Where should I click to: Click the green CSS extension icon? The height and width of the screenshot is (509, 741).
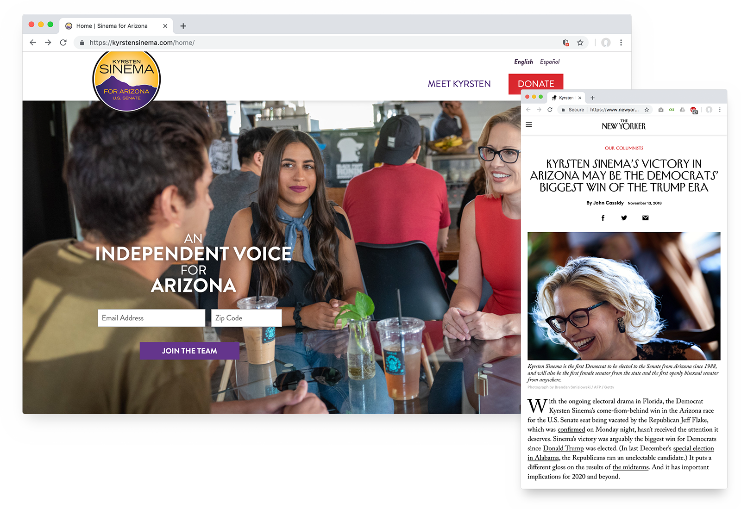point(672,110)
